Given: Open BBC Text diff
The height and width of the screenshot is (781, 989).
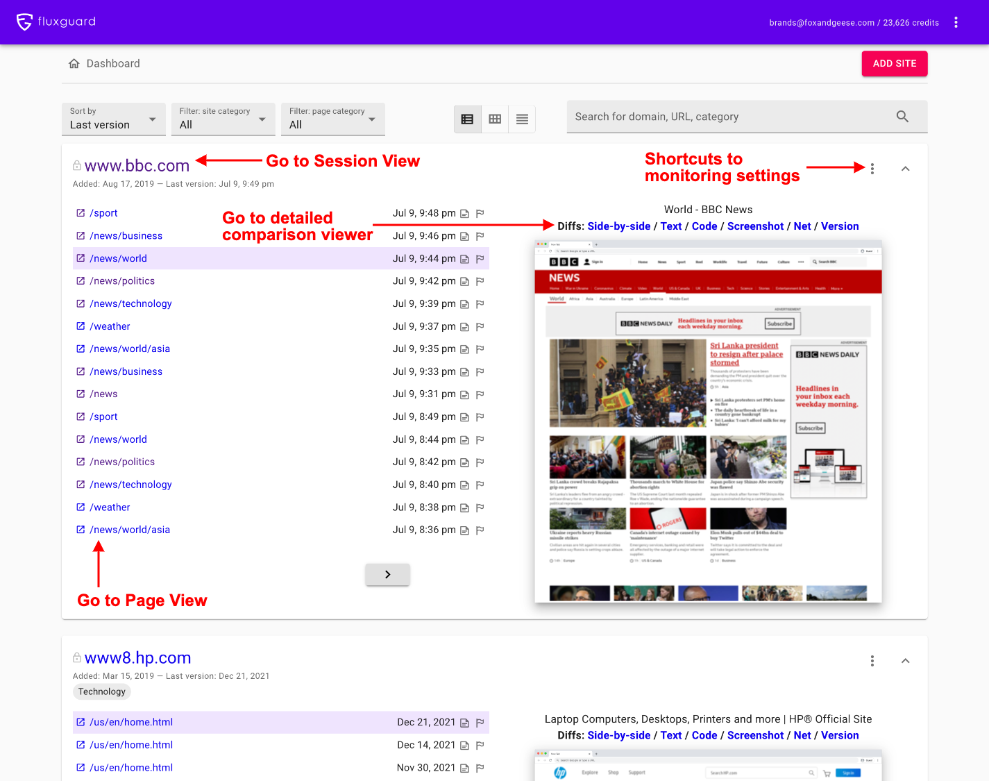Looking at the screenshot, I should click(671, 226).
